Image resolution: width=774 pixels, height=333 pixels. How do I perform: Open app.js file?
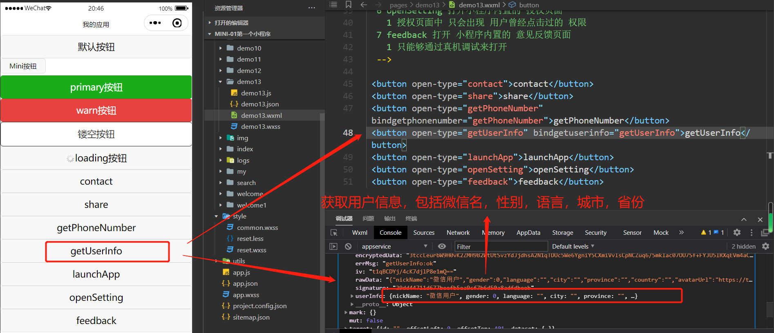(241, 272)
